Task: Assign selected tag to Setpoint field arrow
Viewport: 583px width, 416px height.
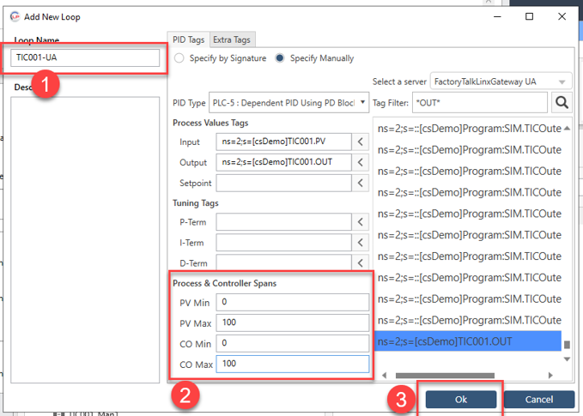Action: 361,183
